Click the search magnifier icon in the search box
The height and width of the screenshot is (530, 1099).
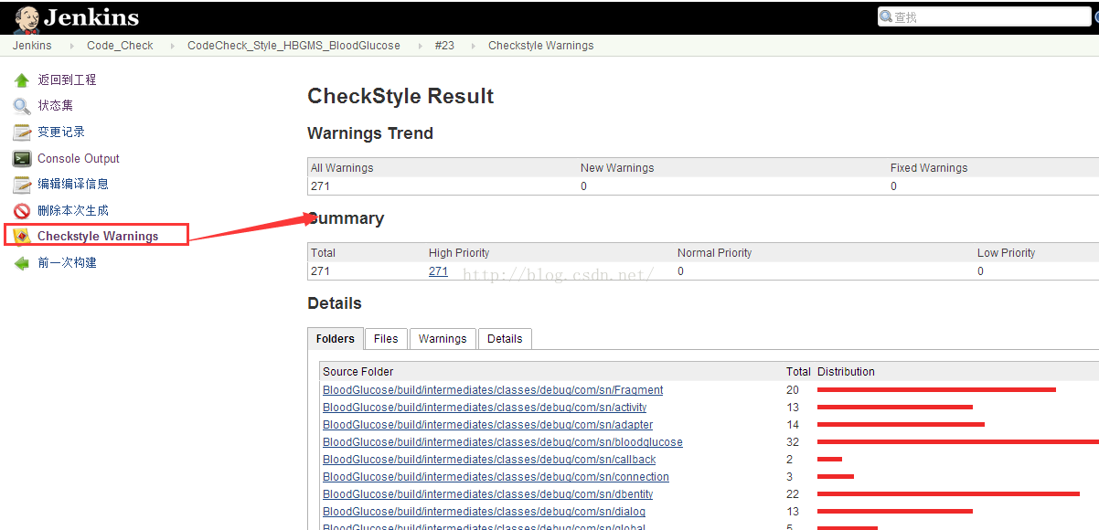click(886, 16)
